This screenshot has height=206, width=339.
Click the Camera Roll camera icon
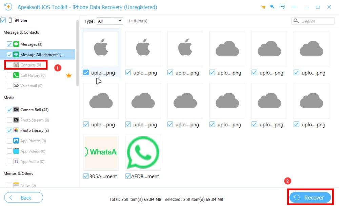click(16, 110)
